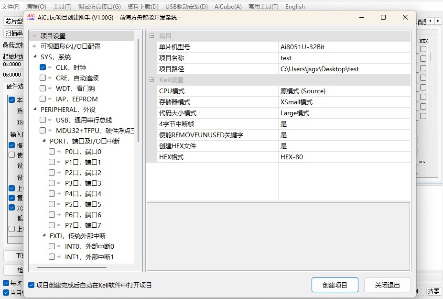
Task: Click arrow icon beside 可视图形化I/O口配置
Action: click(x=34, y=46)
